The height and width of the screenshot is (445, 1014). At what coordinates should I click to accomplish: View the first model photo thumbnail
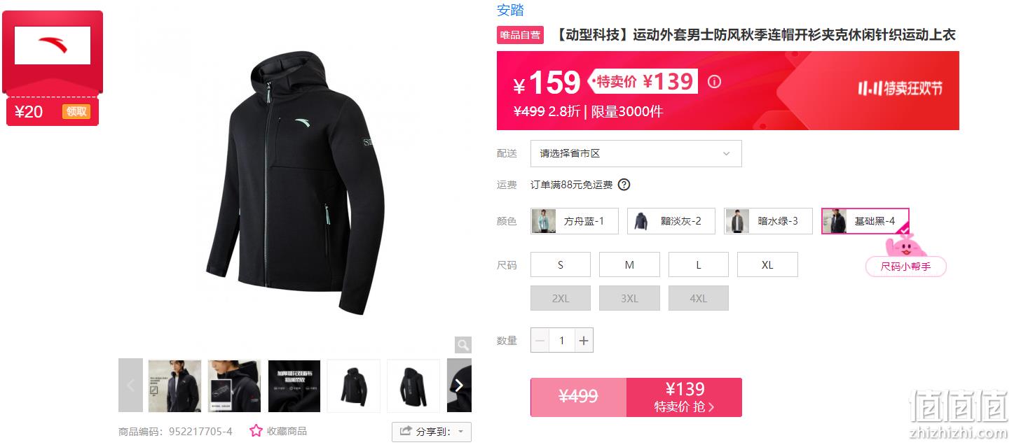(174, 386)
